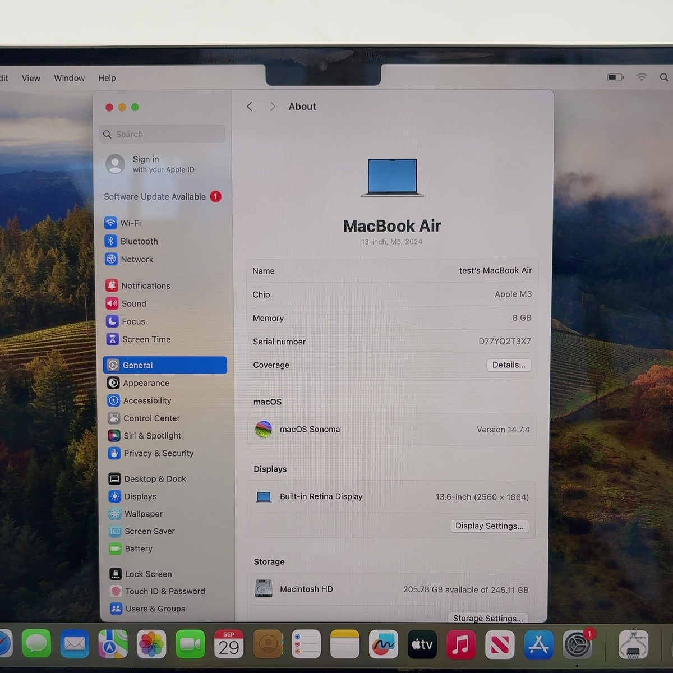Launch Freeform from the Dock

coord(383,644)
